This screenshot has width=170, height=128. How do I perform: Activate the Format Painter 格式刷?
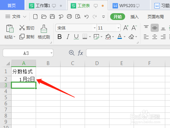pyautogui.click(x=44, y=32)
